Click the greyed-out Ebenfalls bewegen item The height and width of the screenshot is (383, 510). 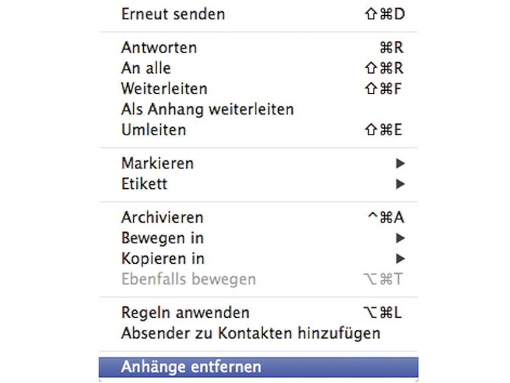pos(188,279)
